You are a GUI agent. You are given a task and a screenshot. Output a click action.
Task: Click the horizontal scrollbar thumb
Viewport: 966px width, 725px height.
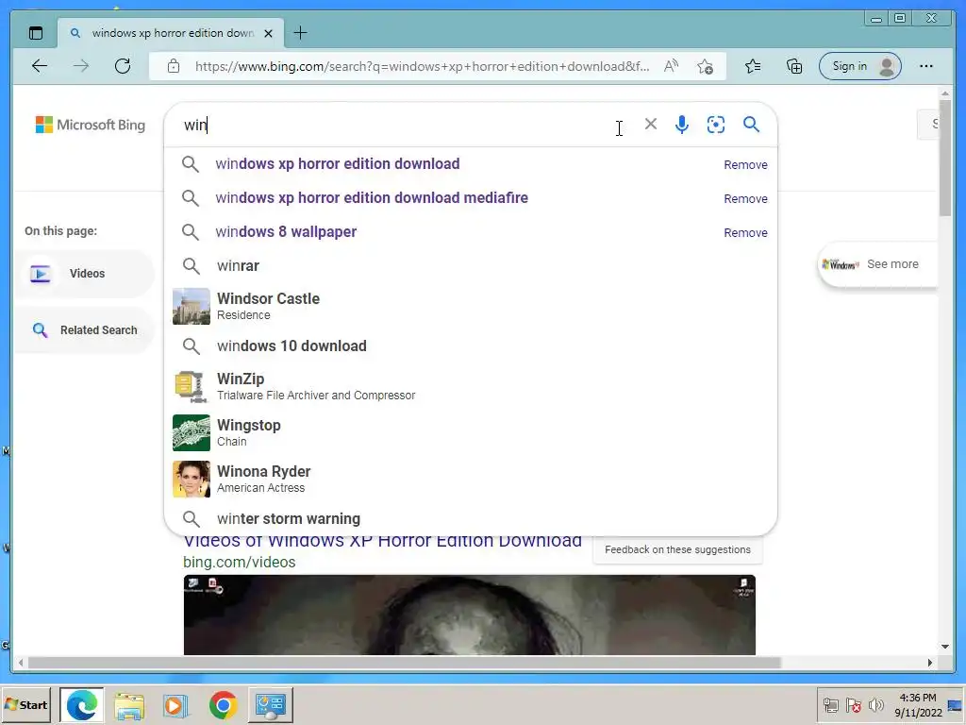404,663
